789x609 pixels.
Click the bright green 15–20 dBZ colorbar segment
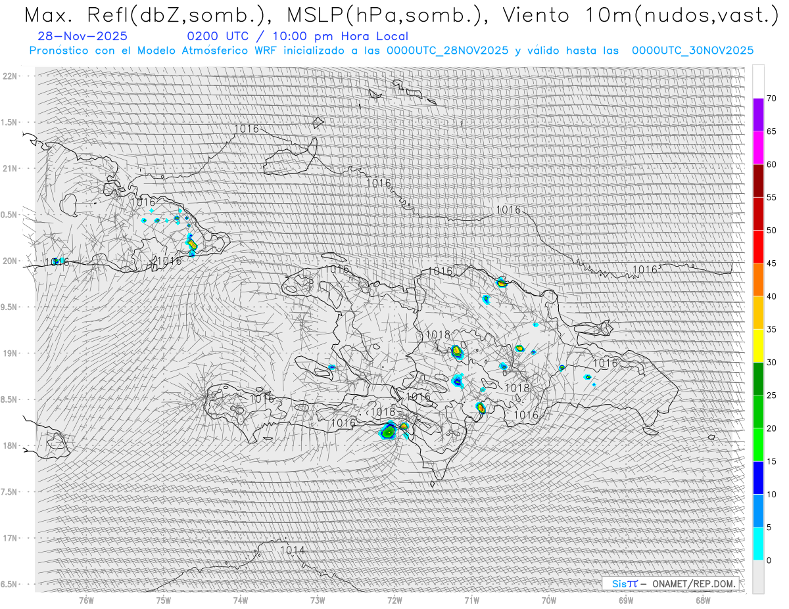click(758, 445)
